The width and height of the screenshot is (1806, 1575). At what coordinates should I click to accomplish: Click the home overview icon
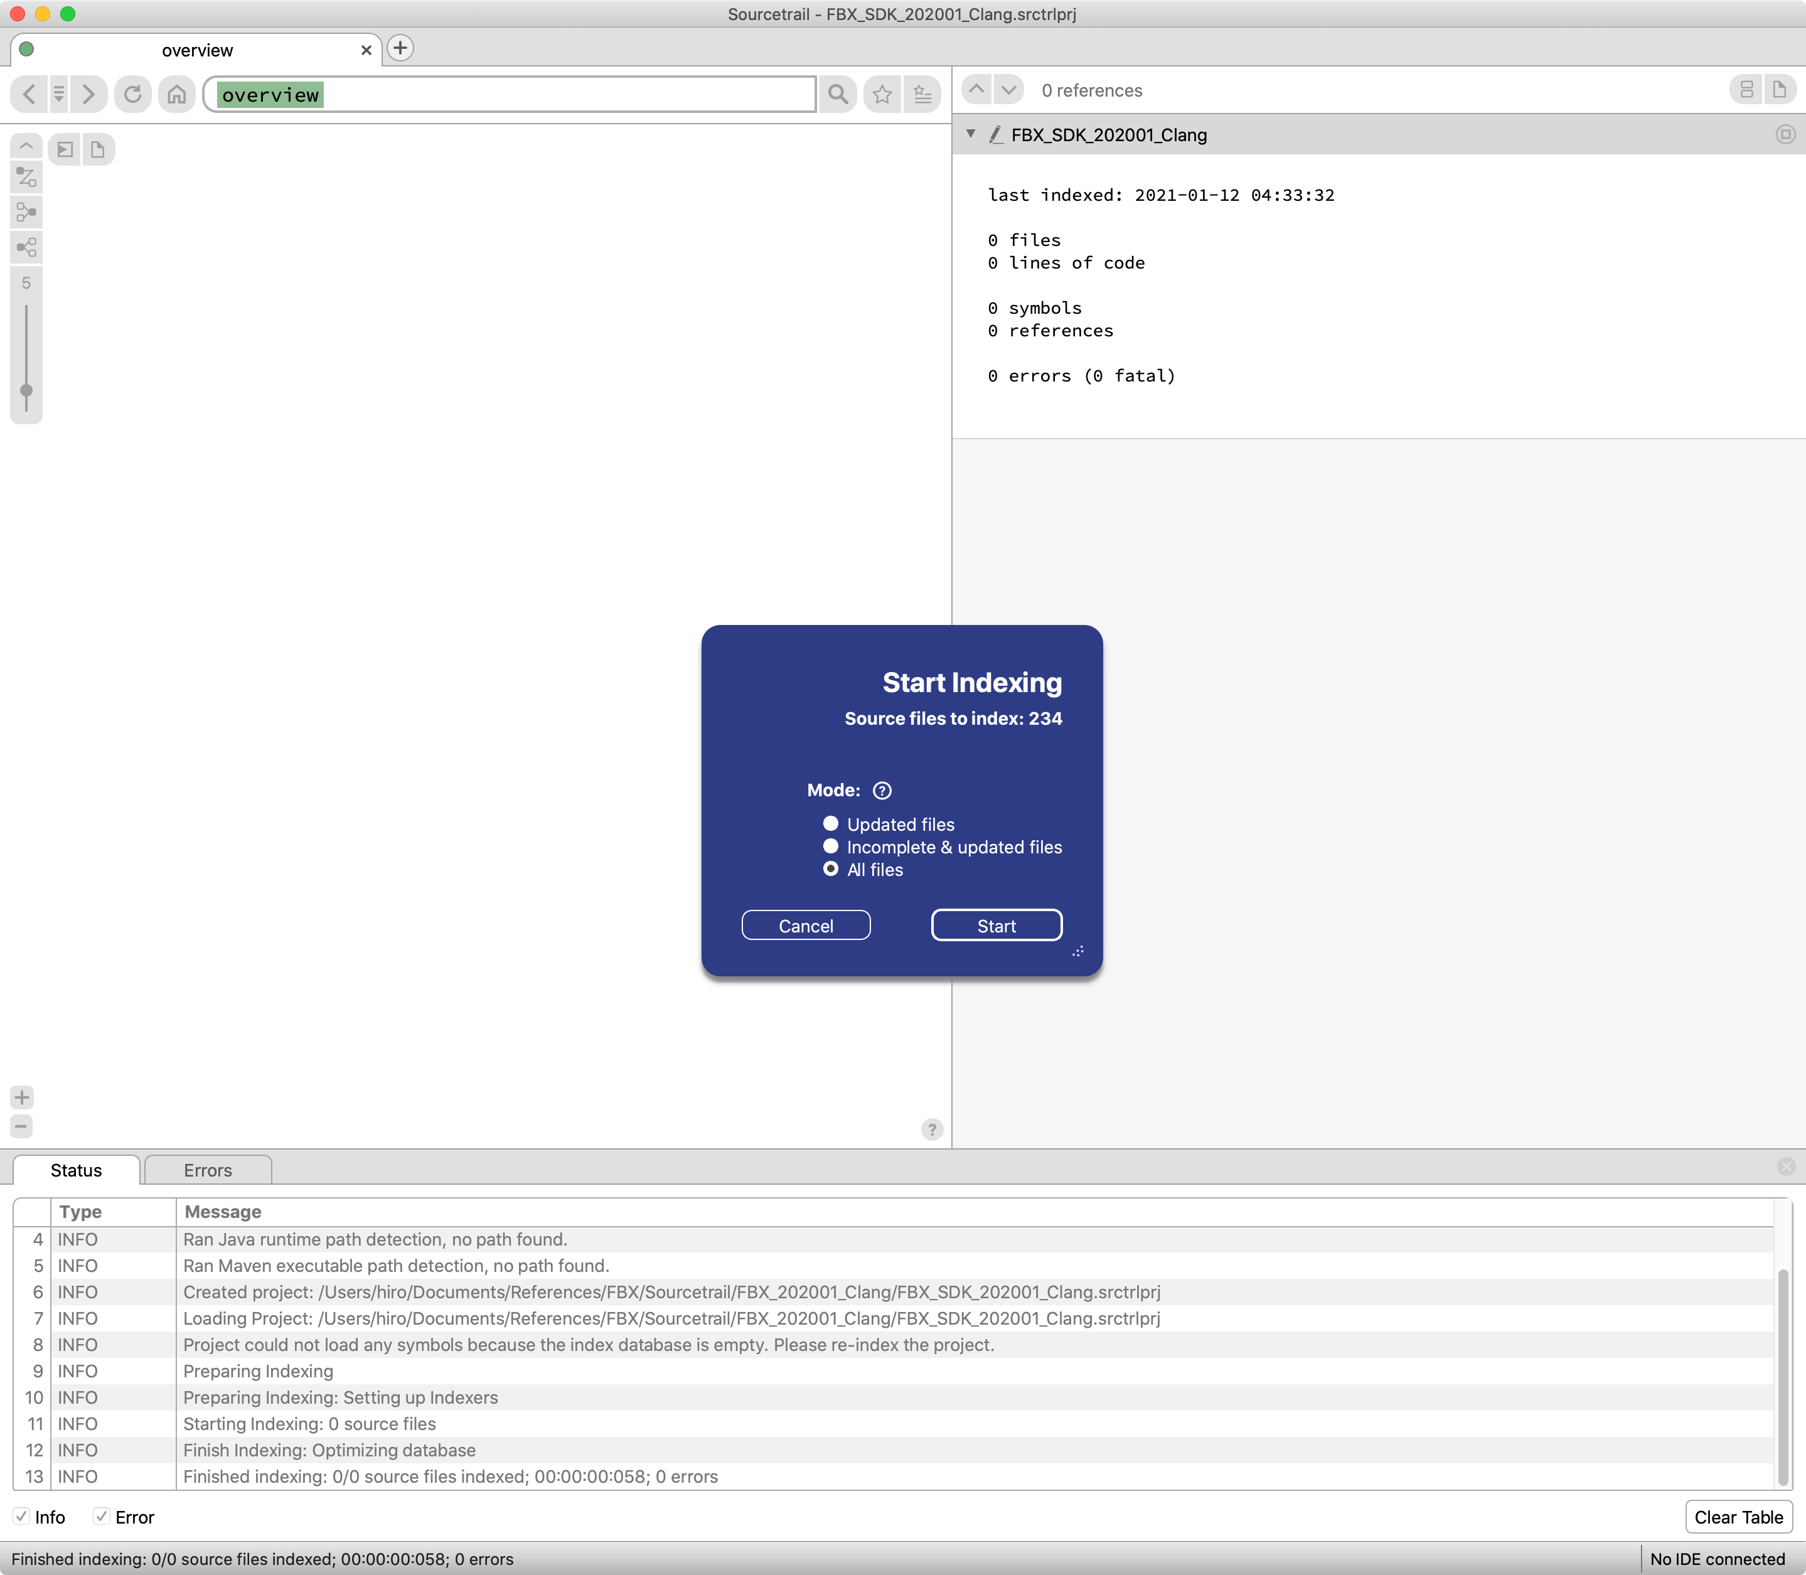(x=176, y=93)
